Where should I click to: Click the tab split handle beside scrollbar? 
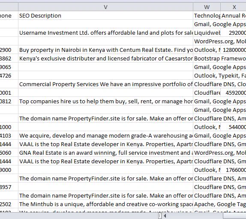click(159, 216)
